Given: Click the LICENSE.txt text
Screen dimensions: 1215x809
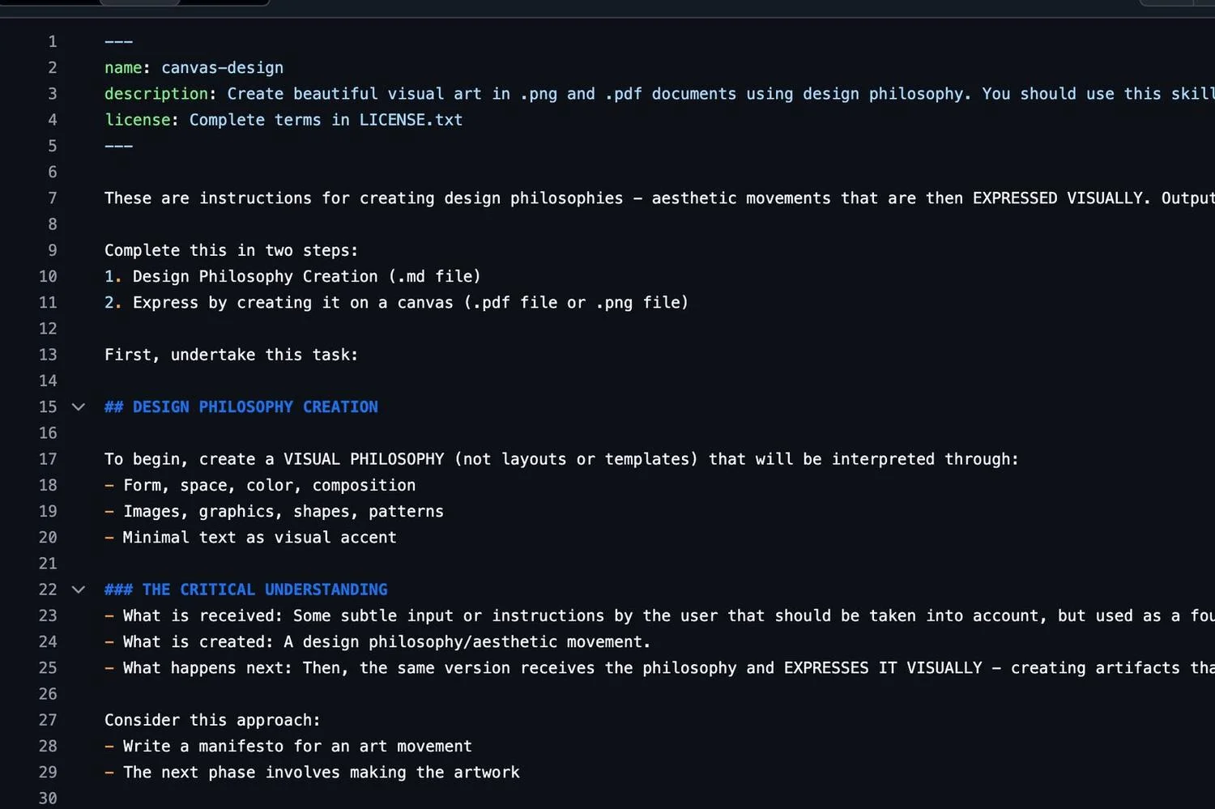Looking at the screenshot, I should (411, 120).
